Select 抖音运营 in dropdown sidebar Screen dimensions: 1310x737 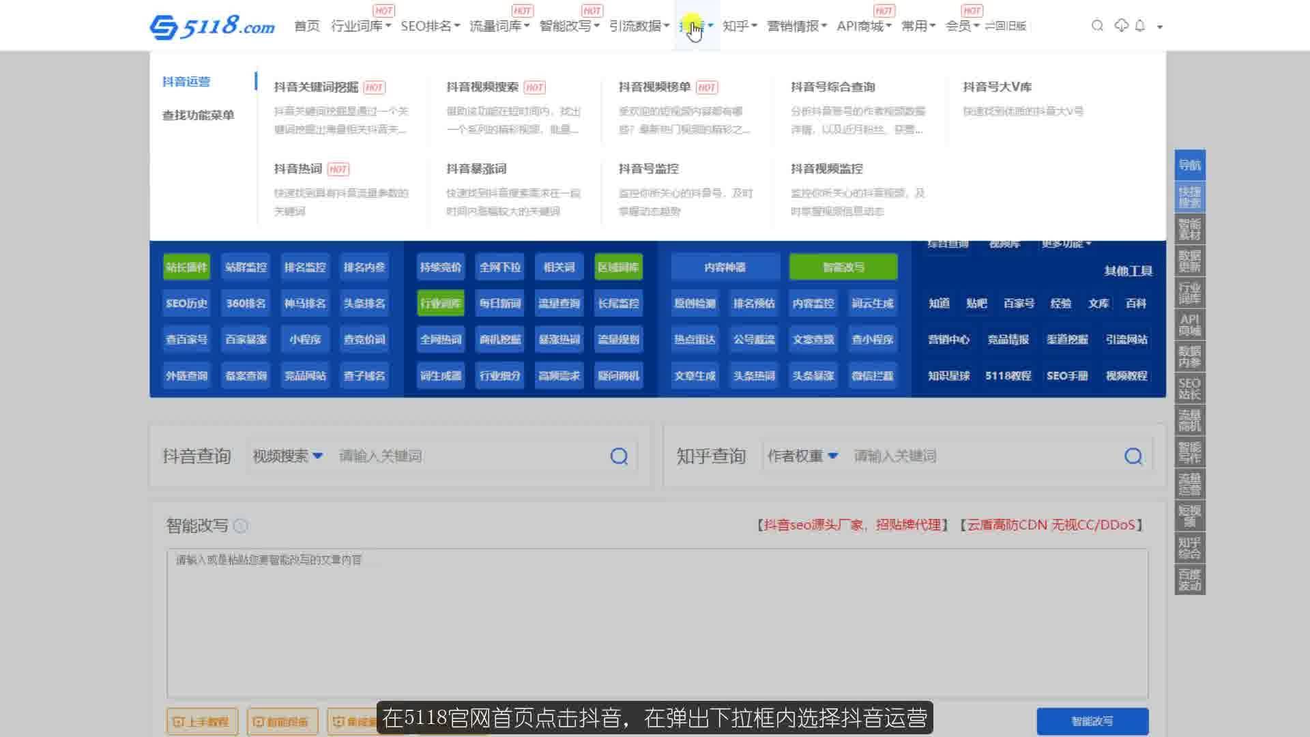coord(186,82)
